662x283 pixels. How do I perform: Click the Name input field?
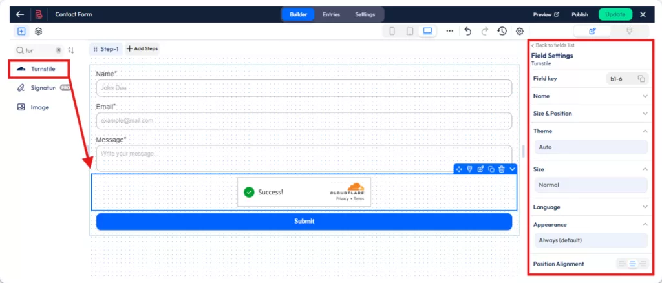coord(304,88)
